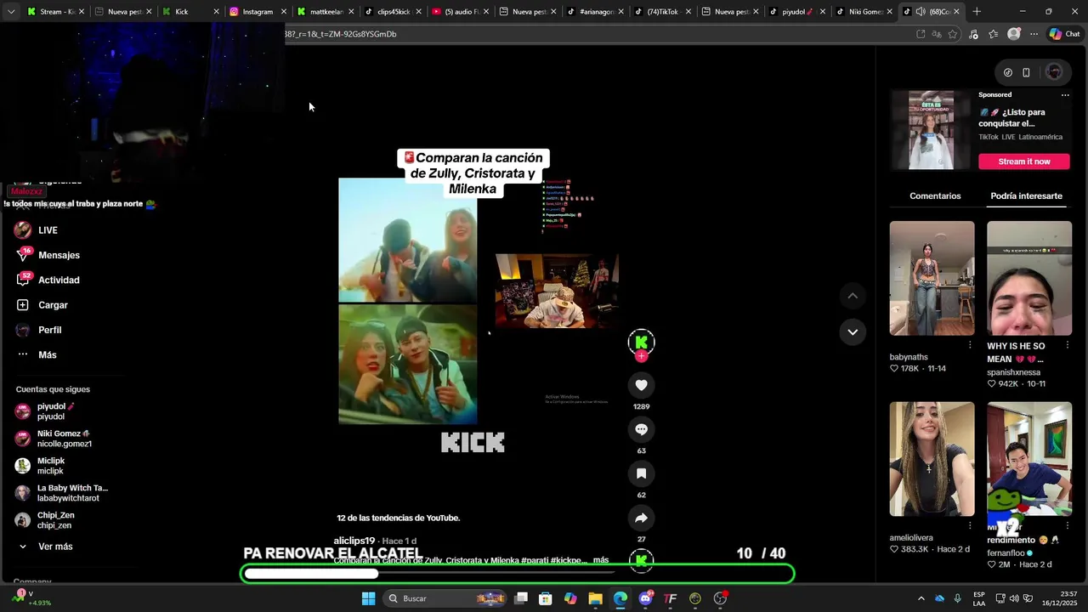Open comments via speech bubble icon
Viewport: 1088px width, 612px height.
(641, 429)
